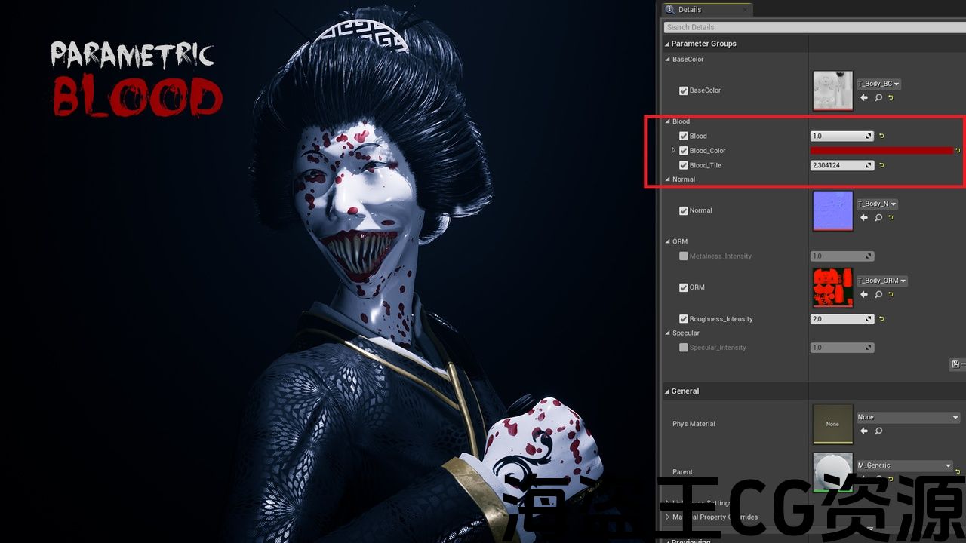Reset BaseColor texture to default
This screenshot has height=543, width=966.
(891, 98)
